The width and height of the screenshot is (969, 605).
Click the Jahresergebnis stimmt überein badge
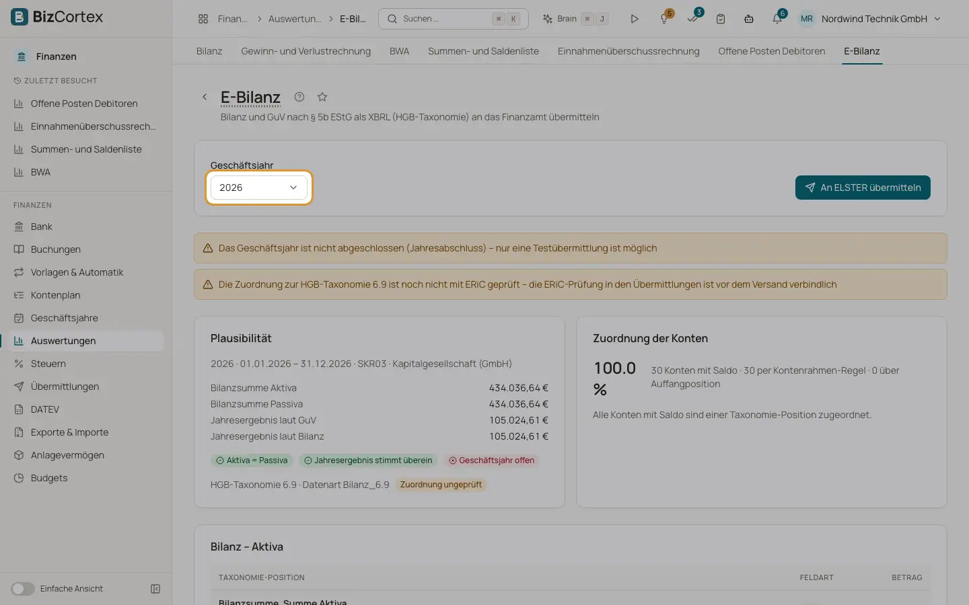(x=368, y=460)
